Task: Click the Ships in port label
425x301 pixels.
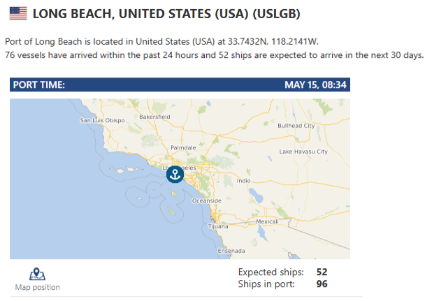Action: click(x=266, y=284)
